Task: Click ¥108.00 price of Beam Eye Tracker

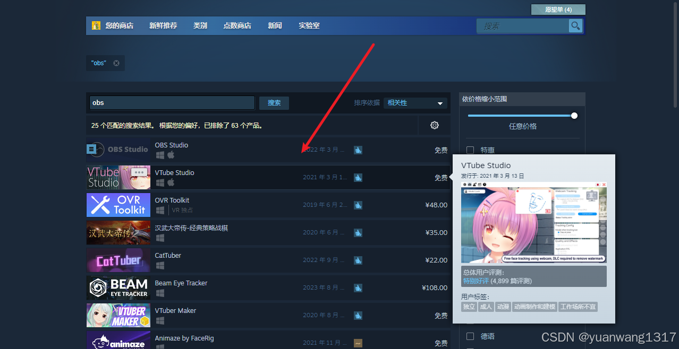Action: coord(435,287)
